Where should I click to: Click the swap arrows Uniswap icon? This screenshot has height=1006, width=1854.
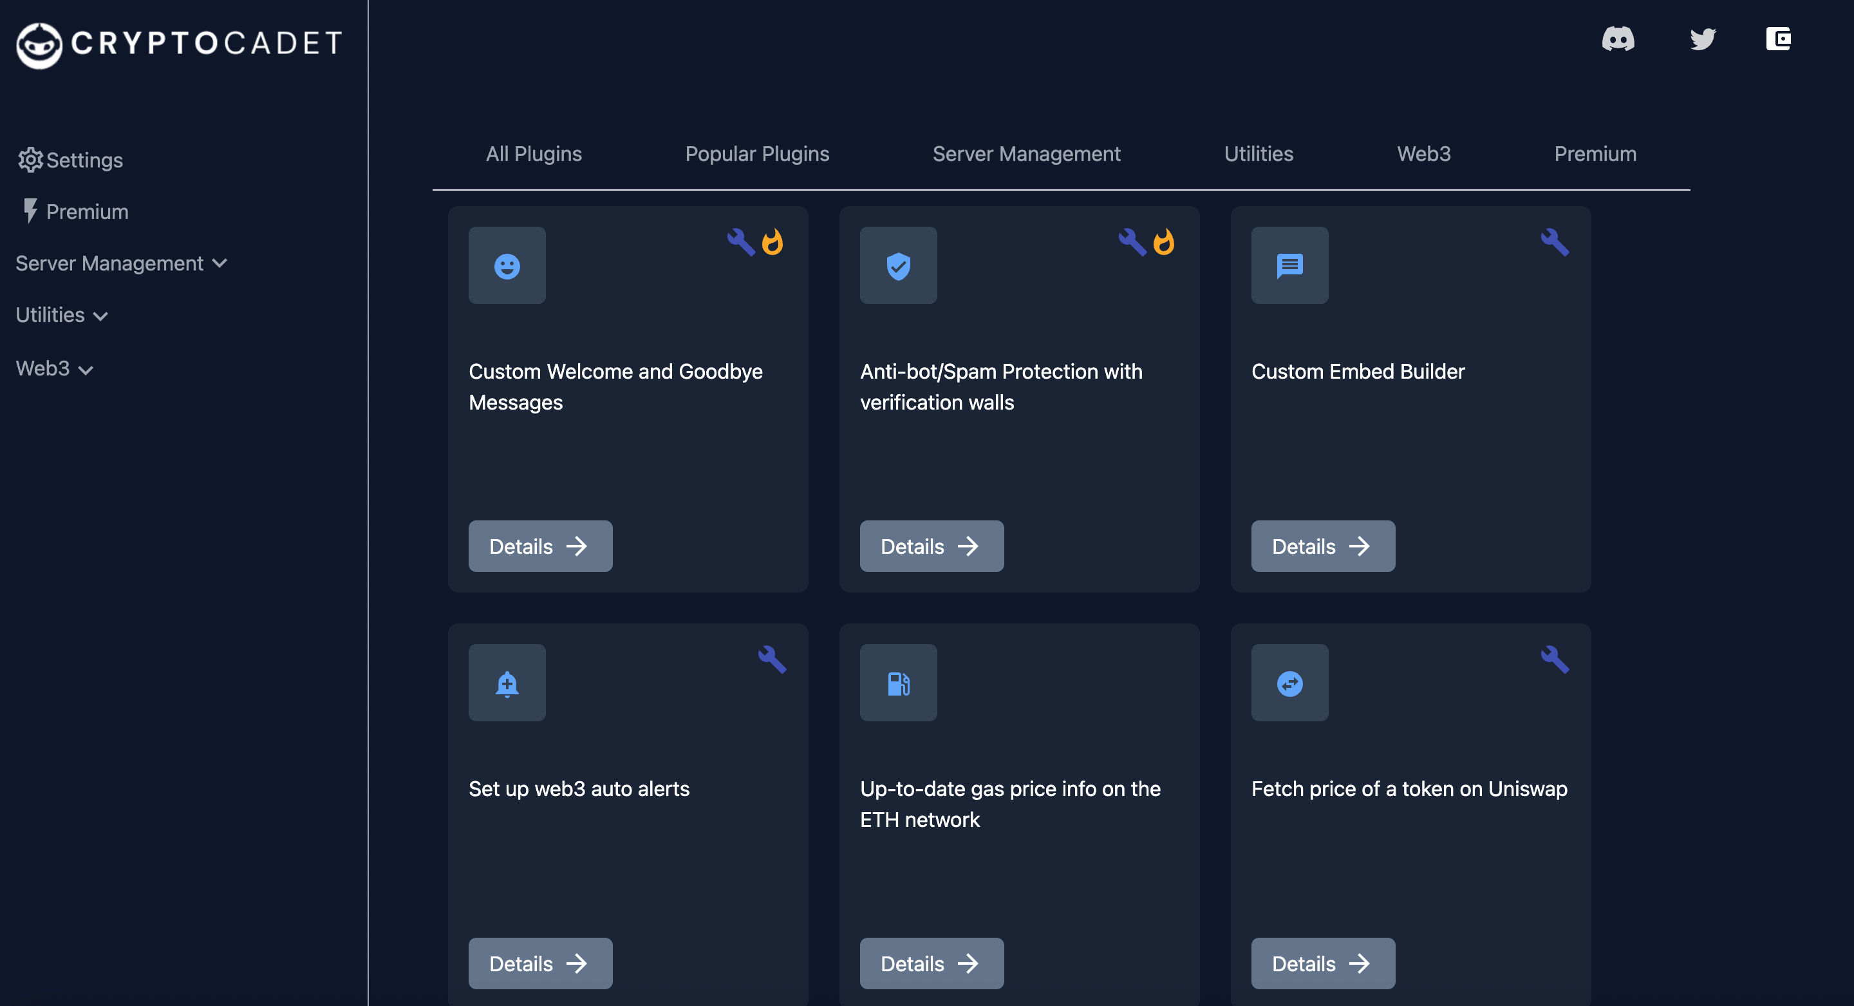(x=1289, y=683)
